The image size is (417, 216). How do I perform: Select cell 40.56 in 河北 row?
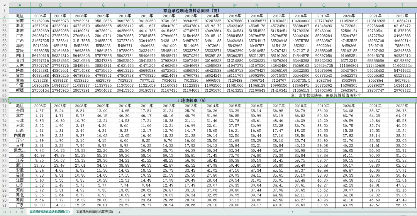coord(402,125)
